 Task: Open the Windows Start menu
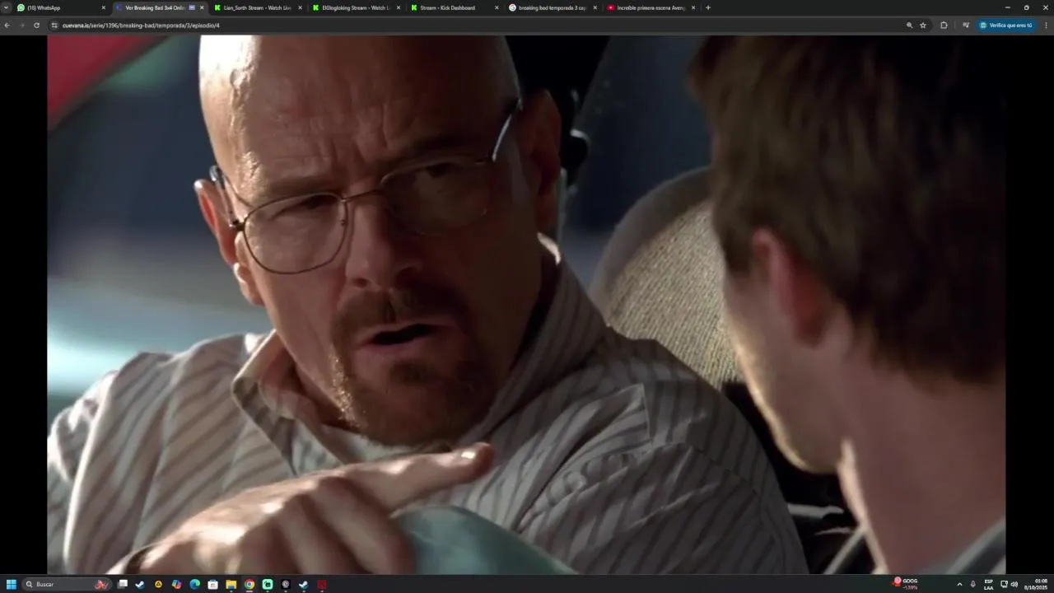click(x=12, y=585)
